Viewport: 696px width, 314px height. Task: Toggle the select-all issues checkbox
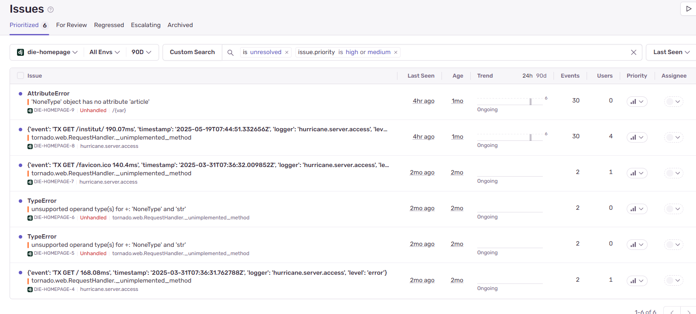(x=20, y=76)
